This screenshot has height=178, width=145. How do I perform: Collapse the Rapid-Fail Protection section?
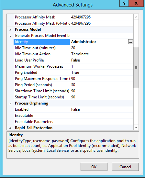(10, 128)
